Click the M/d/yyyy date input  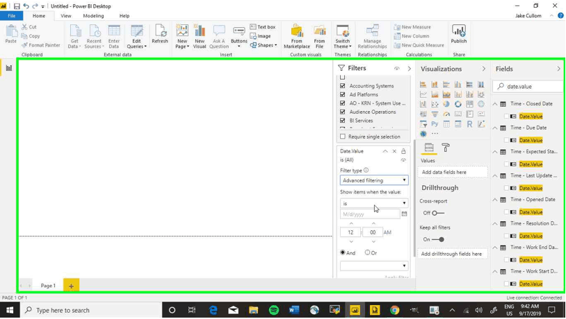click(x=370, y=214)
